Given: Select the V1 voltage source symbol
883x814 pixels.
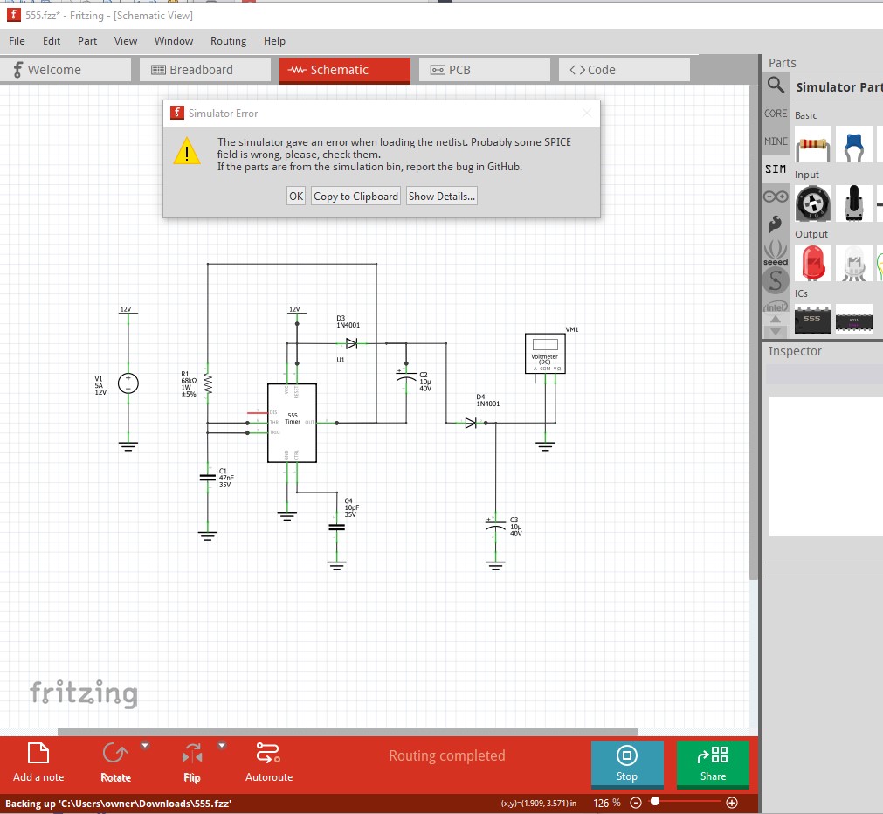Looking at the screenshot, I should tap(128, 383).
